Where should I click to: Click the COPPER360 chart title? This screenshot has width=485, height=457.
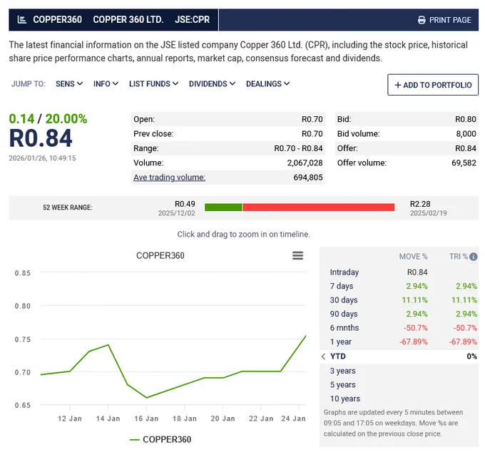[x=160, y=256]
